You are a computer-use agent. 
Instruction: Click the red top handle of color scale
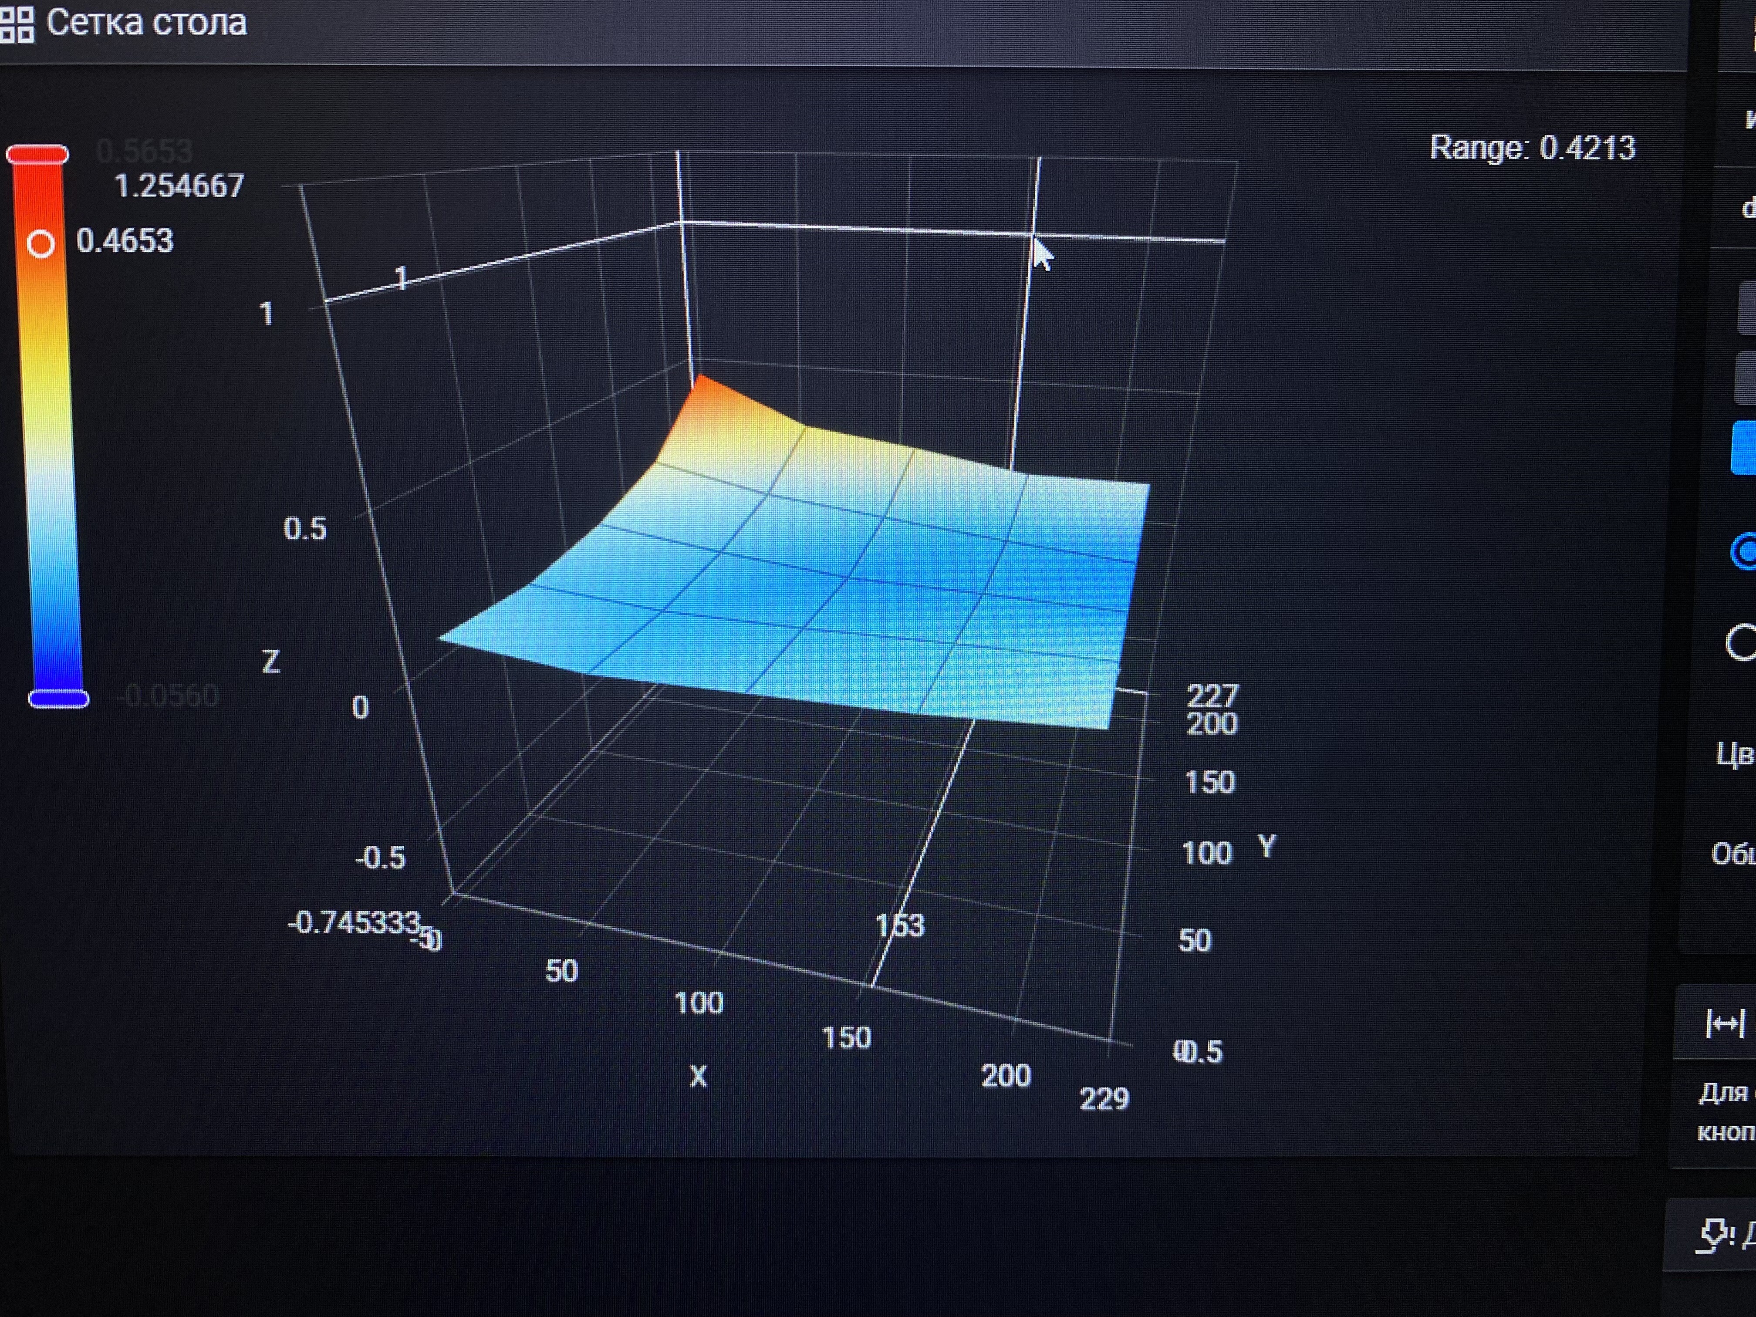tap(37, 154)
